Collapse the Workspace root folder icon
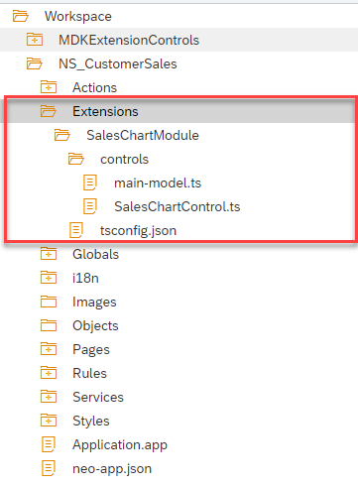This screenshot has height=486, width=358. (21, 16)
